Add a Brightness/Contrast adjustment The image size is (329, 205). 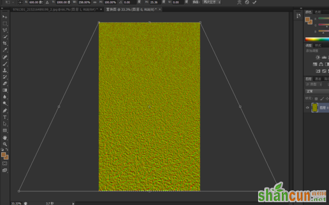pos(318,57)
